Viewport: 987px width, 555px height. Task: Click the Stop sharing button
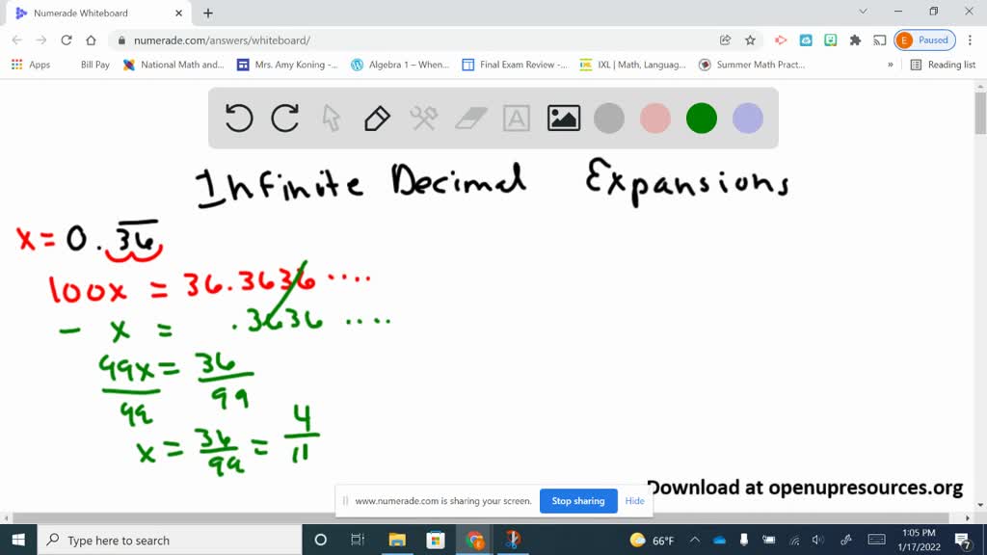[x=577, y=501]
